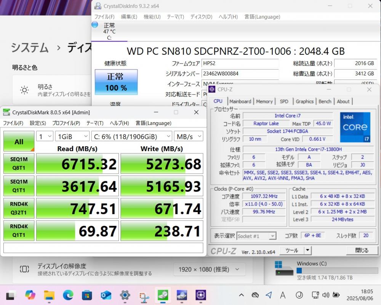
Task: Open Copilot from the taskbar
Action: click(x=30, y=295)
